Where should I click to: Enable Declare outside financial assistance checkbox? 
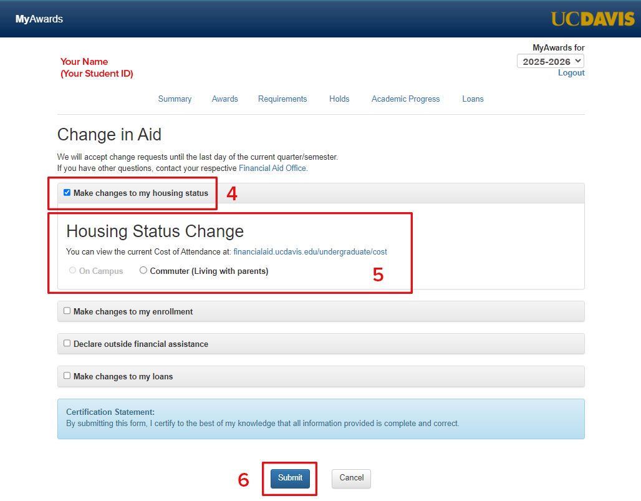coord(67,343)
